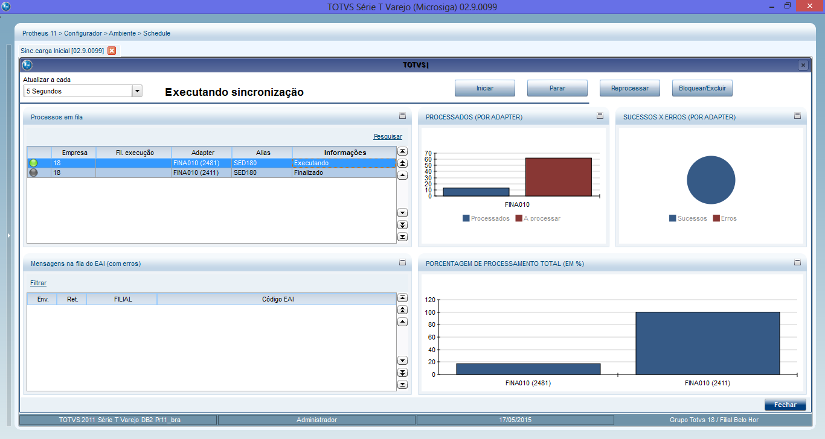Click the FILIAL column header
The width and height of the screenshot is (825, 439).
pos(123,299)
